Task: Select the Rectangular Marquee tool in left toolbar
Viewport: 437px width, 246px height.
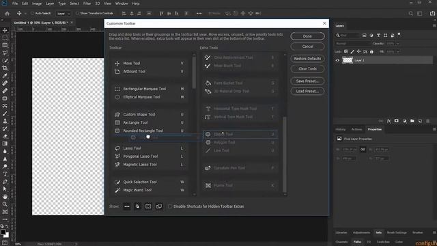Action: click(5, 38)
